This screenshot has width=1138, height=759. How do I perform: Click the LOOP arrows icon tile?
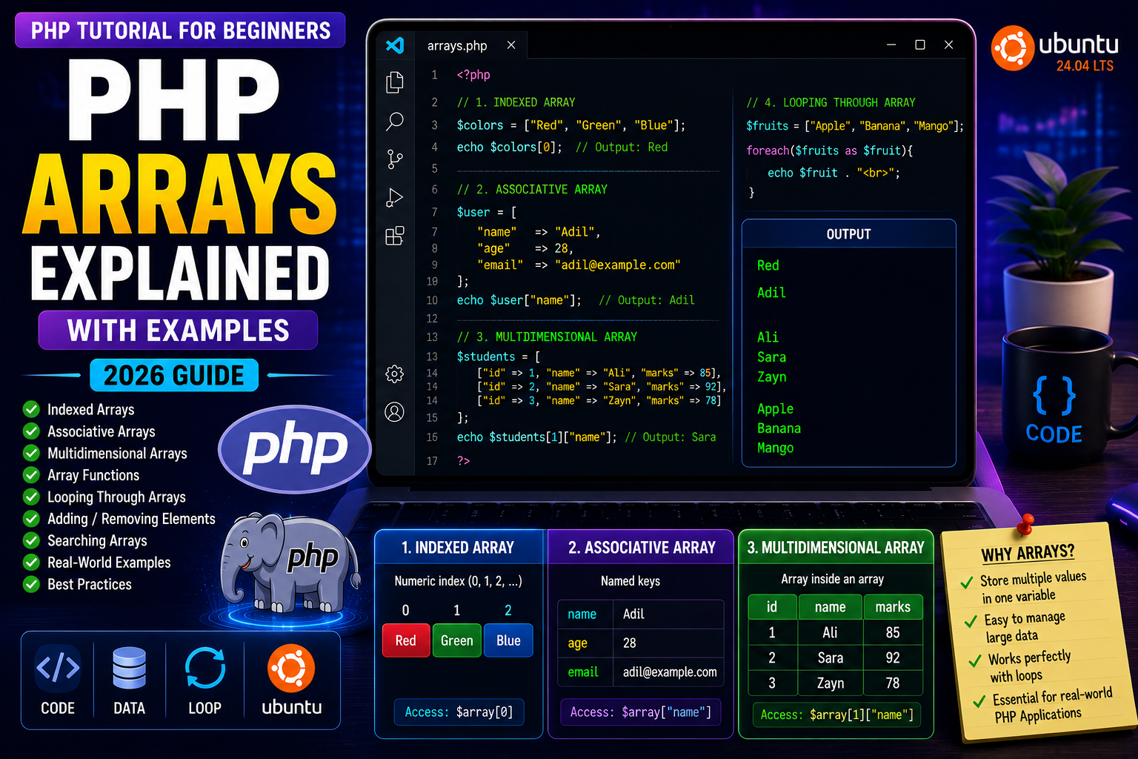coord(204,680)
